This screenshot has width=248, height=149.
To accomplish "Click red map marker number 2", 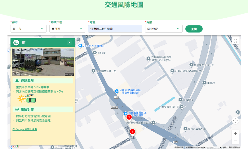I will coord(133,132).
